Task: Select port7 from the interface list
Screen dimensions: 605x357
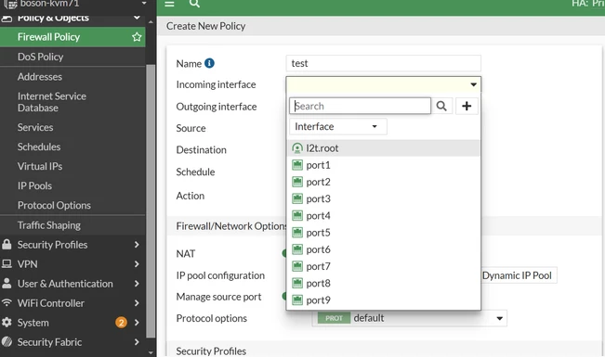Action: pos(383,266)
